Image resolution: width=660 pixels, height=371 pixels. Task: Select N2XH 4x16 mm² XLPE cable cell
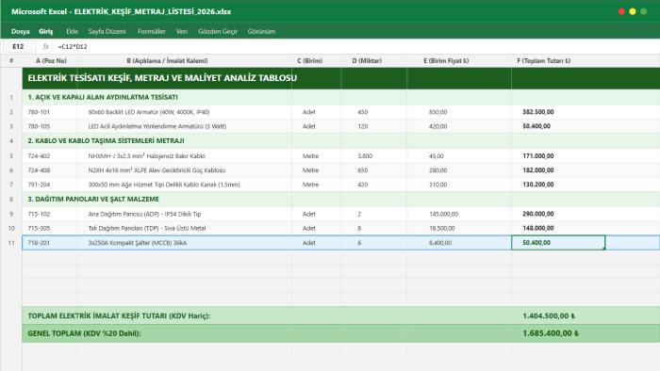pos(157,170)
